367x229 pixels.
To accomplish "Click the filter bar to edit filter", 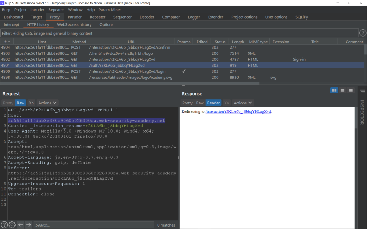I will (x=180, y=33).
